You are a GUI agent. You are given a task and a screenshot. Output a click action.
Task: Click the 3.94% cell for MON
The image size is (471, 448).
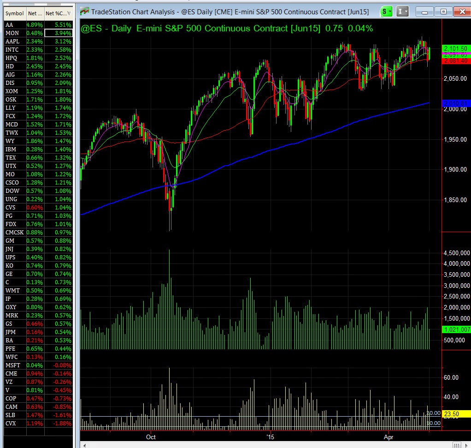click(59, 33)
